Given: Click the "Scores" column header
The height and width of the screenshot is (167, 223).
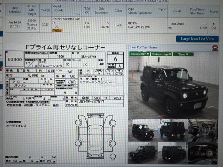Looking at the screenshot, I should [214, 11].
